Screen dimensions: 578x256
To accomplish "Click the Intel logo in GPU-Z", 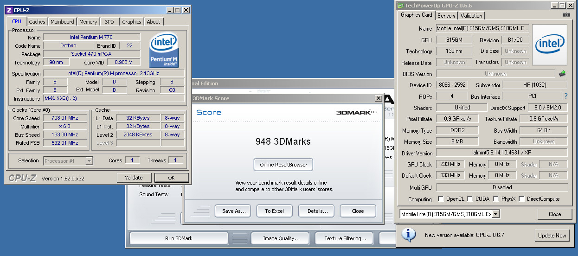I will click(550, 45).
